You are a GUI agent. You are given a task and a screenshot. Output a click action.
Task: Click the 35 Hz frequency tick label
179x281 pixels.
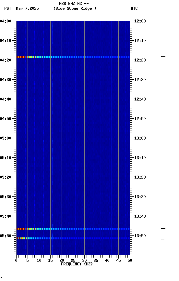(96, 261)
